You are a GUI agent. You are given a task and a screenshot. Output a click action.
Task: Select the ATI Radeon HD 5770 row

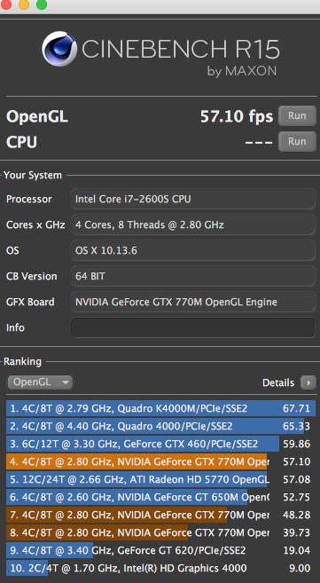(x=160, y=479)
